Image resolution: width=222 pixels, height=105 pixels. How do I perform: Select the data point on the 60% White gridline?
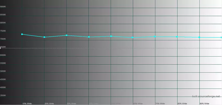click(x=133, y=38)
